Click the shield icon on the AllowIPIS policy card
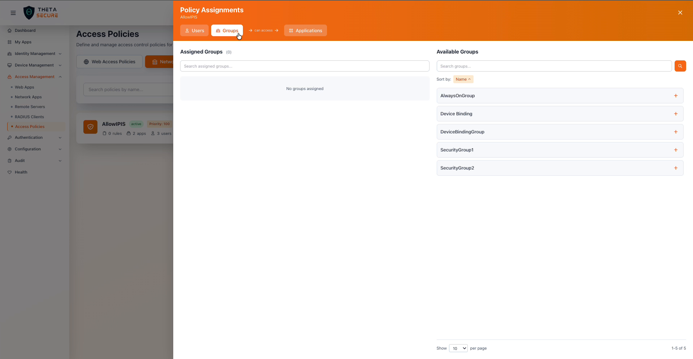693x359 pixels. [x=90, y=127]
